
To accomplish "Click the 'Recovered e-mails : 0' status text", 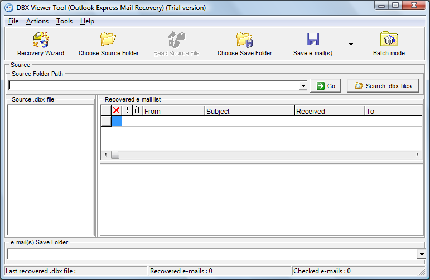I will [181, 271].
